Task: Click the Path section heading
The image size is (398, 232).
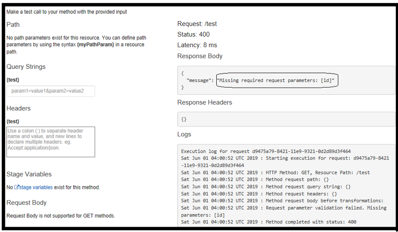Action: [x=13, y=25]
